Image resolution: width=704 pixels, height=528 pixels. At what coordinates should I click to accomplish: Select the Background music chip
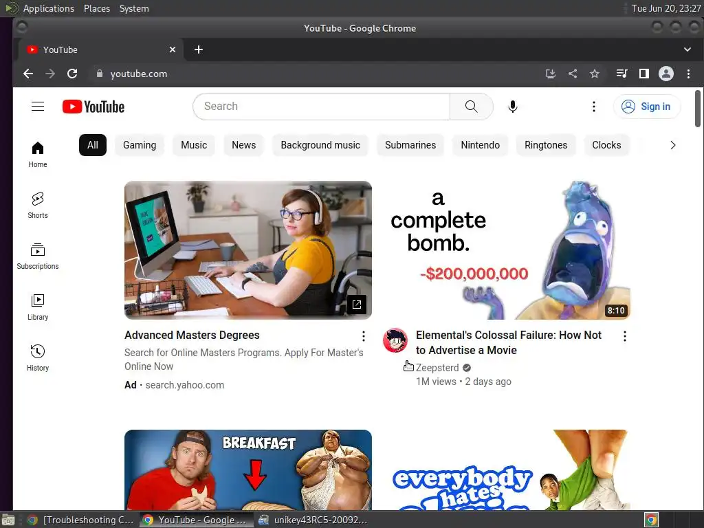tap(320, 145)
